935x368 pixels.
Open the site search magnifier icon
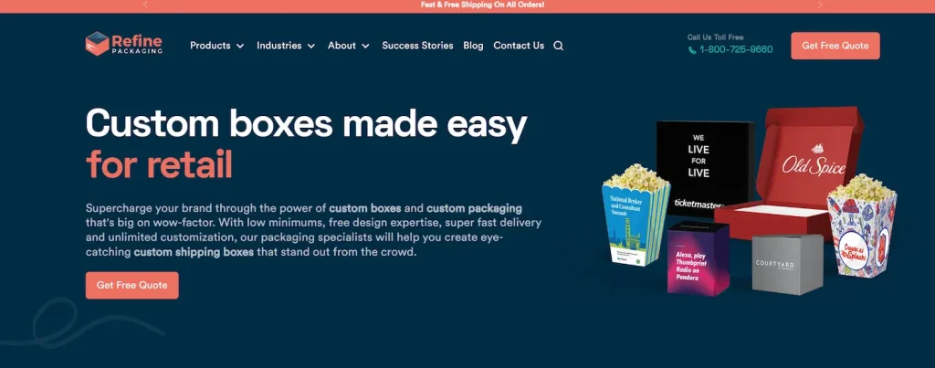(x=558, y=46)
